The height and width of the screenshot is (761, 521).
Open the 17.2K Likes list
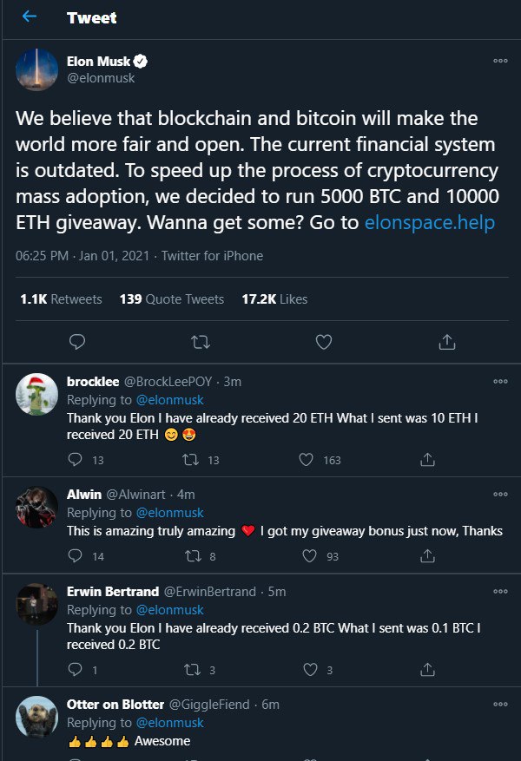point(274,299)
